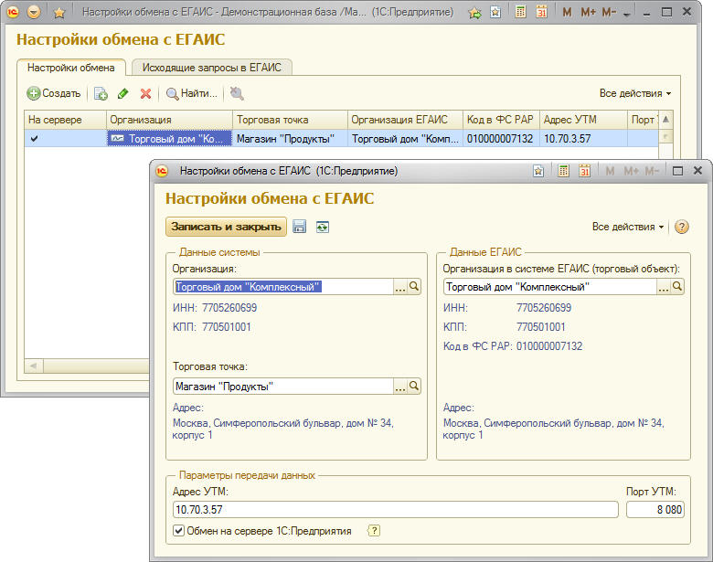The image size is (713, 562).
Task: Click the 1C logo icon in main title bar
Action: tap(12, 12)
